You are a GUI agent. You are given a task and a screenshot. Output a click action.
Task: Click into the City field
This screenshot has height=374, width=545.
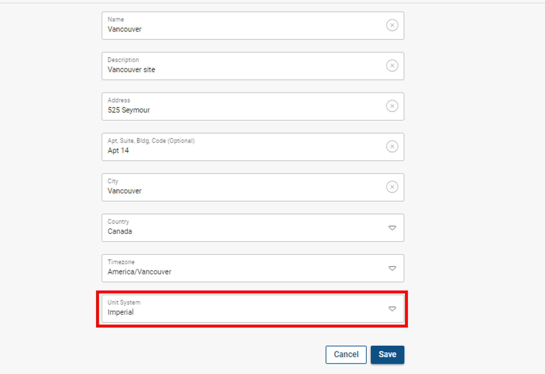pyautogui.click(x=253, y=187)
